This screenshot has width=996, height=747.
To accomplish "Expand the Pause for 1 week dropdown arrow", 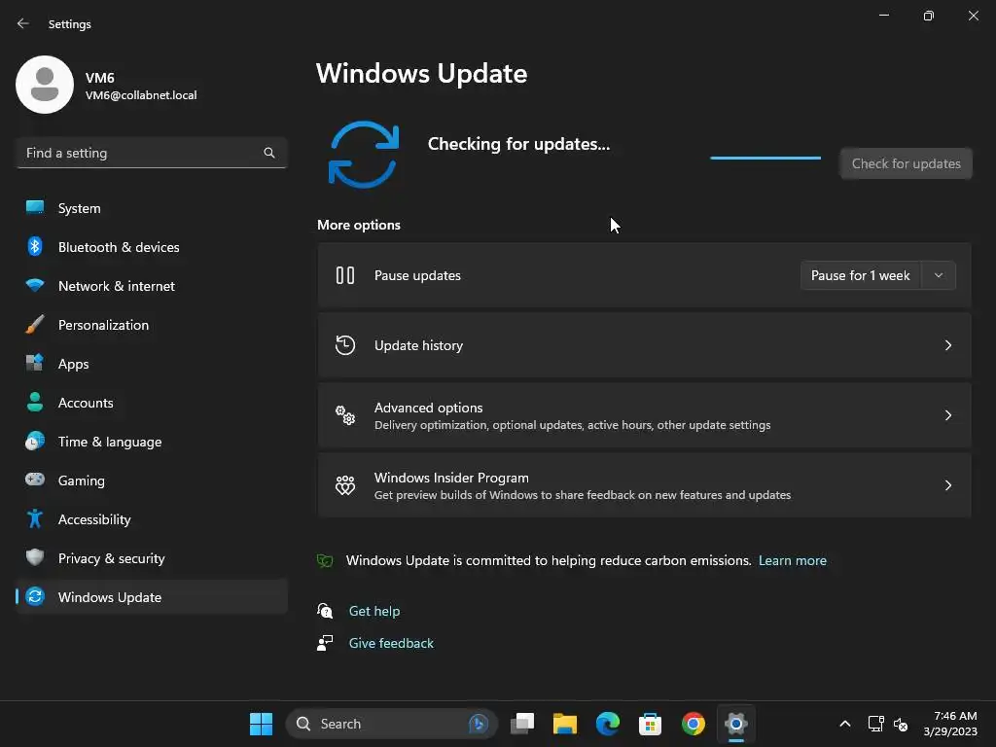I will [x=939, y=275].
